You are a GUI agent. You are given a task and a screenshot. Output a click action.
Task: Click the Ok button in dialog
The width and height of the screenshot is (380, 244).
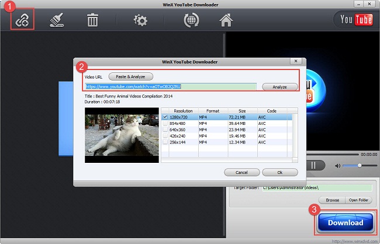pos(280,172)
